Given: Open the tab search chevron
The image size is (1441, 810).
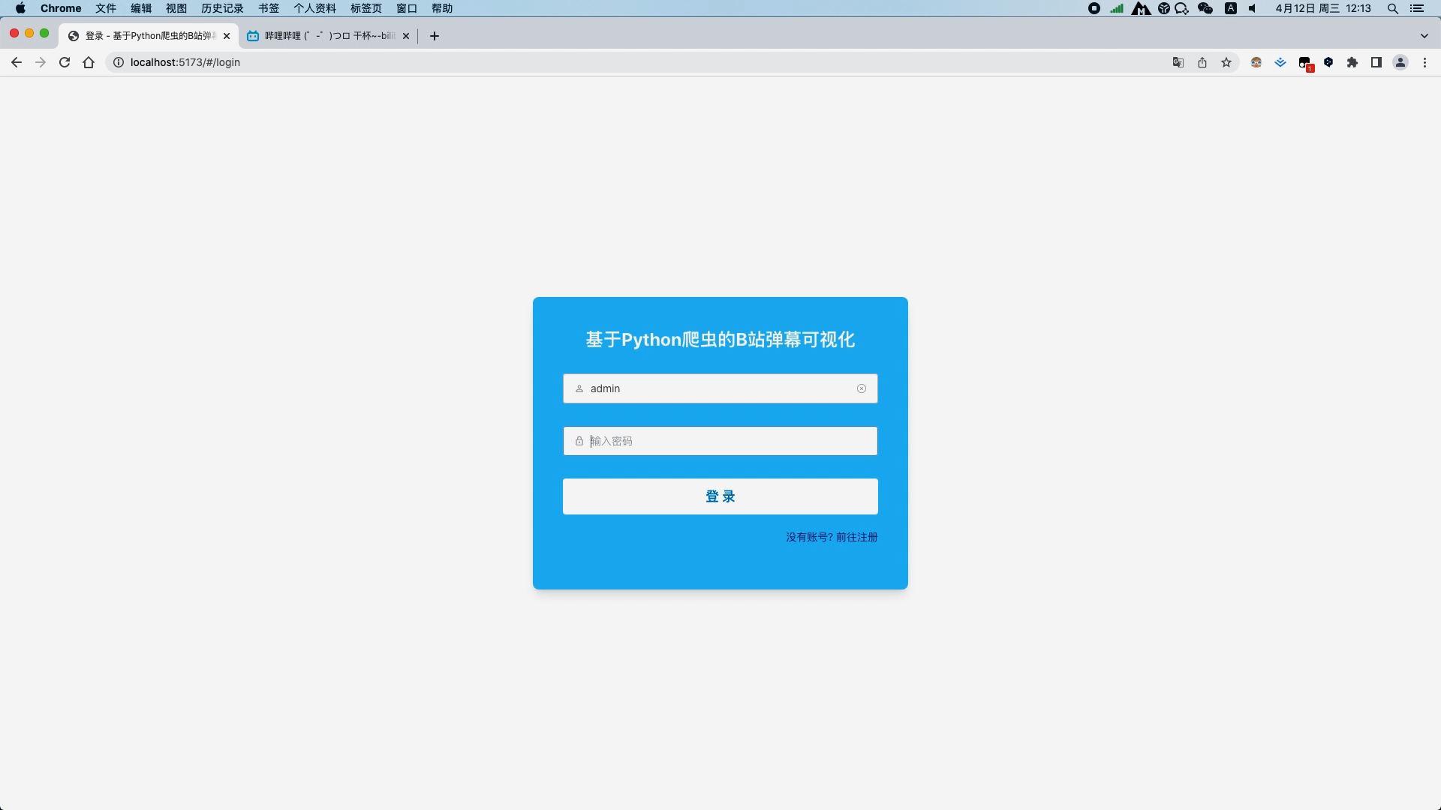Looking at the screenshot, I should click(x=1424, y=35).
